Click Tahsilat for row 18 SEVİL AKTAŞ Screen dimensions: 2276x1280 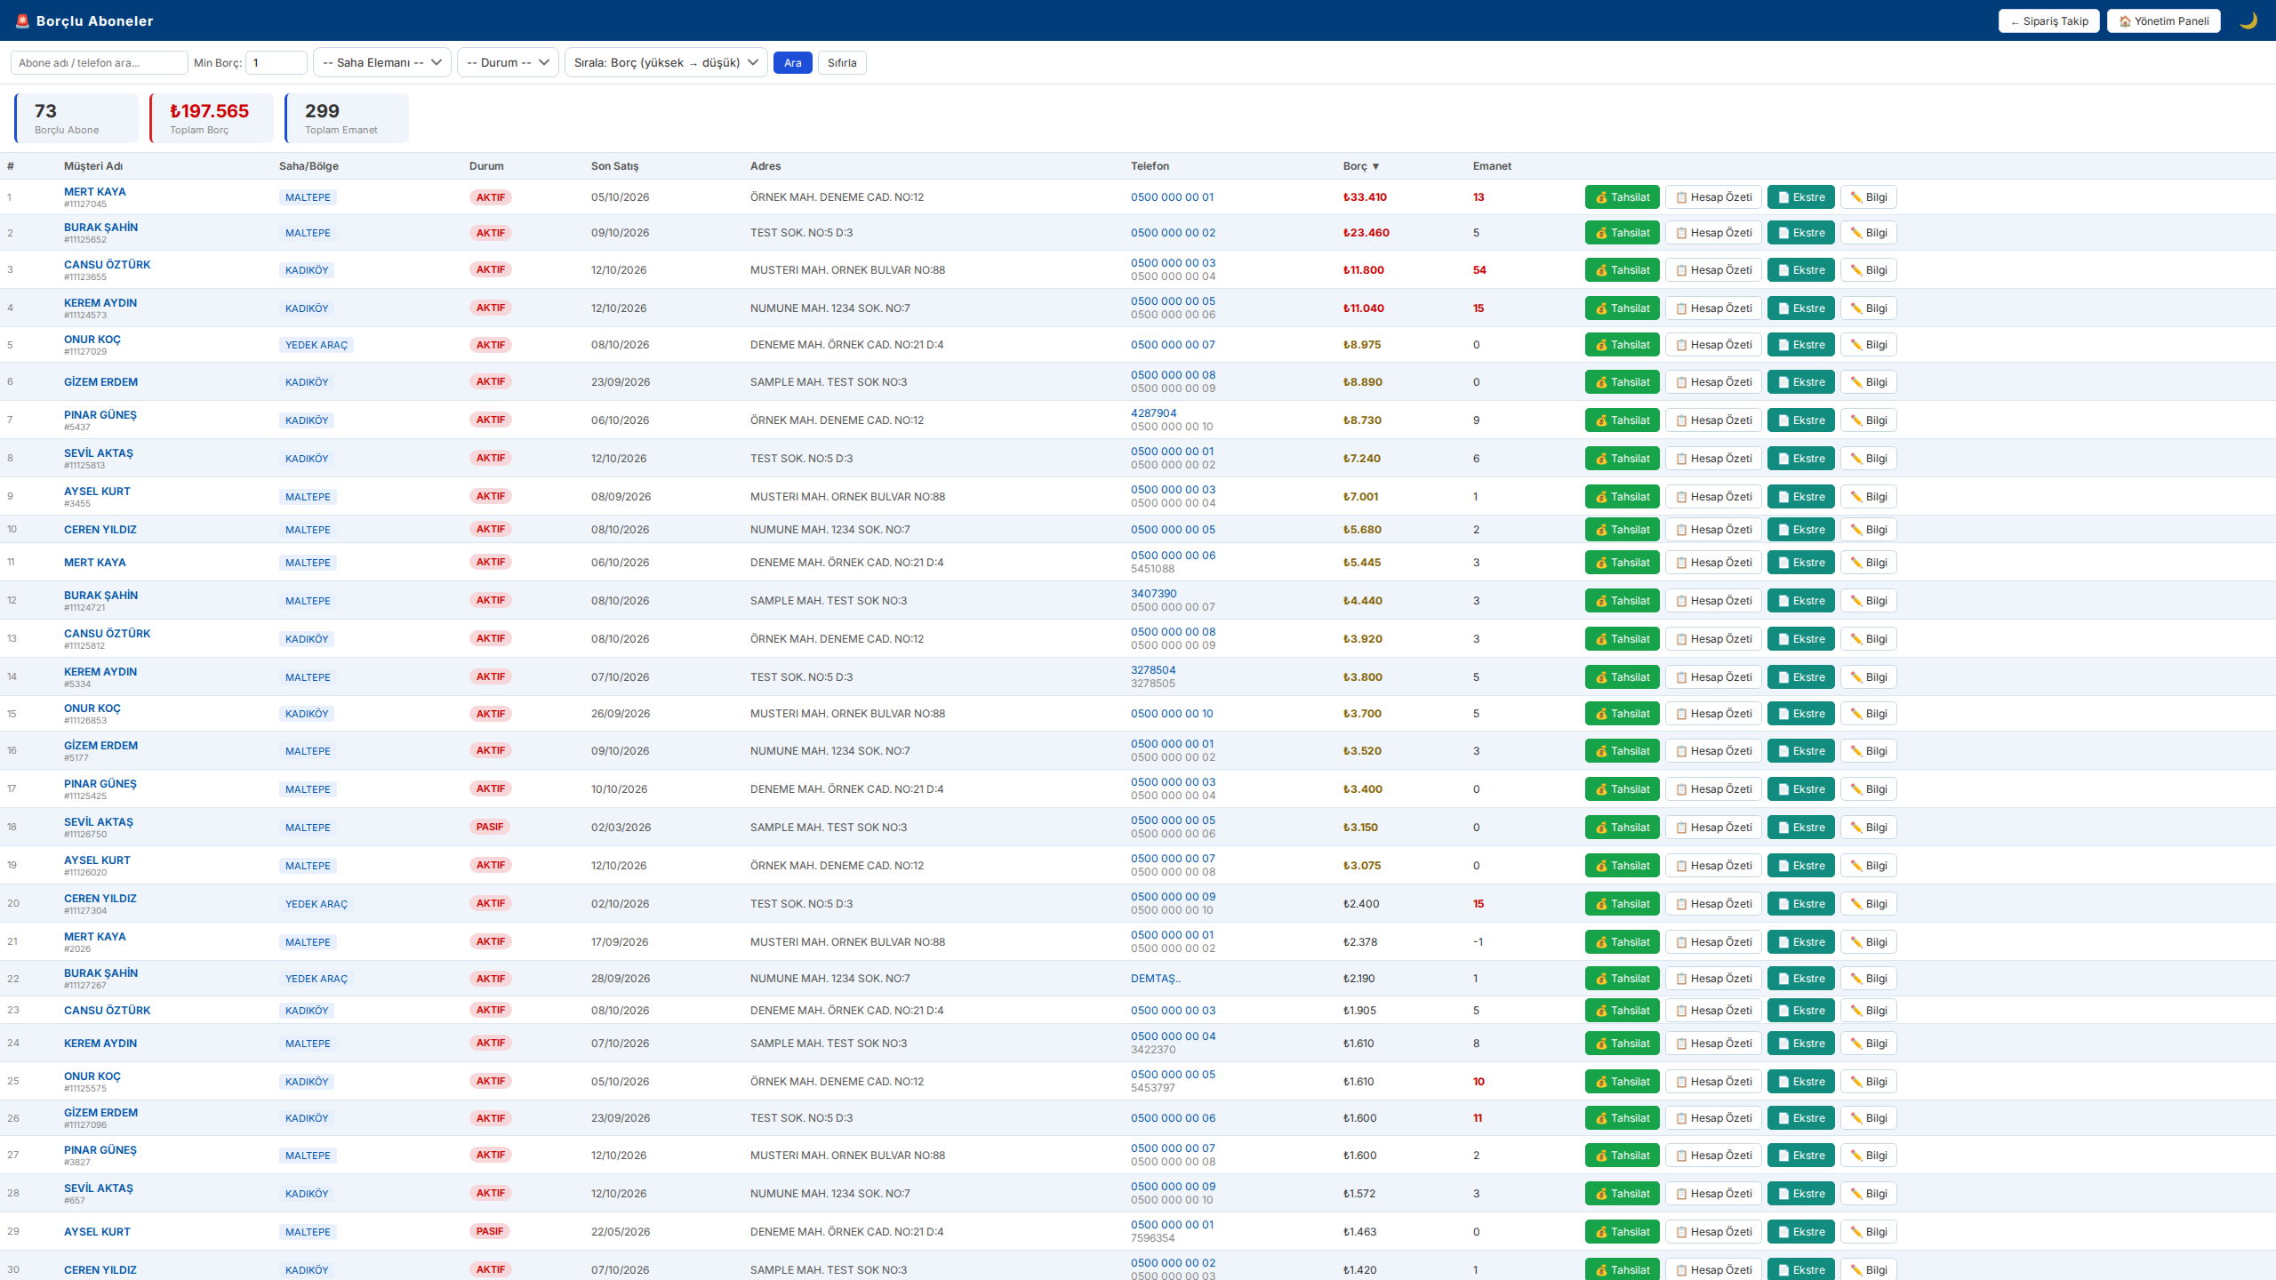coord(1622,828)
